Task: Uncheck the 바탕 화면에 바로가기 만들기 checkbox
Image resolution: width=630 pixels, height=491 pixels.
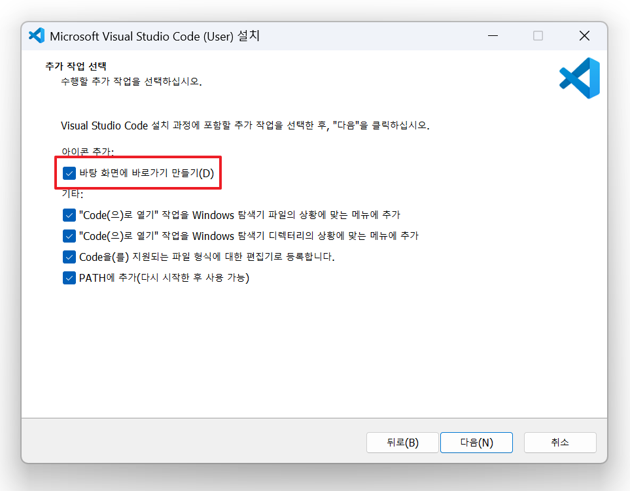Action: [x=69, y=173]
